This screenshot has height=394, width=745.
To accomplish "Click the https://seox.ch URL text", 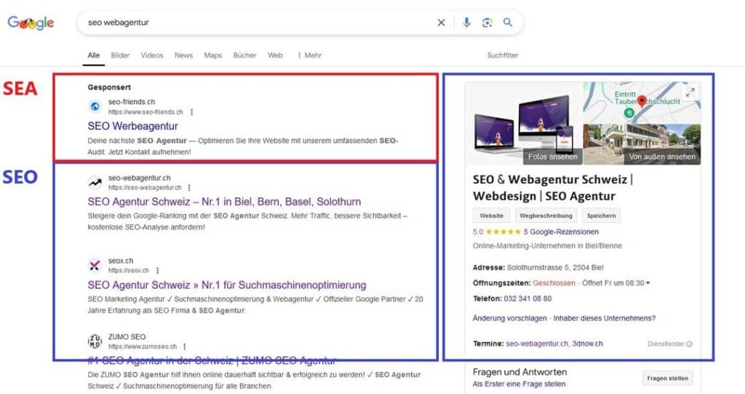I will tap(128, 271).
